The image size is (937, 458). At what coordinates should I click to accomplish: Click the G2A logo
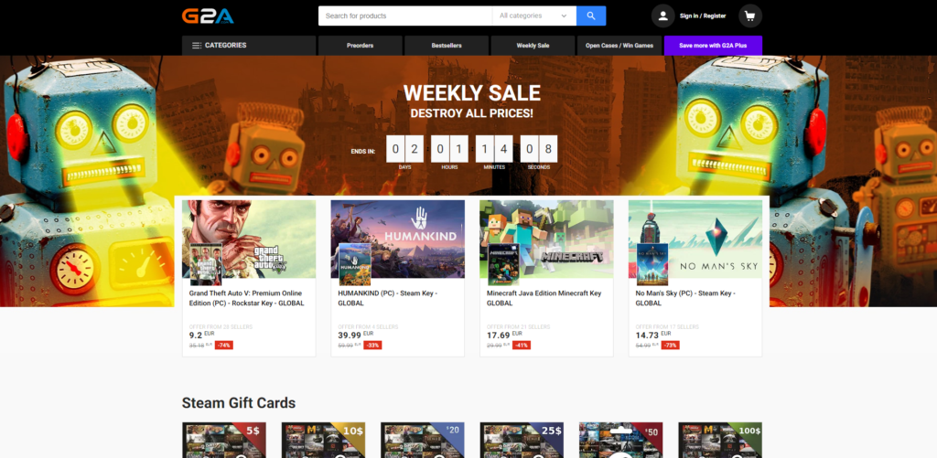pyautogui.click(x=208, y=16)
